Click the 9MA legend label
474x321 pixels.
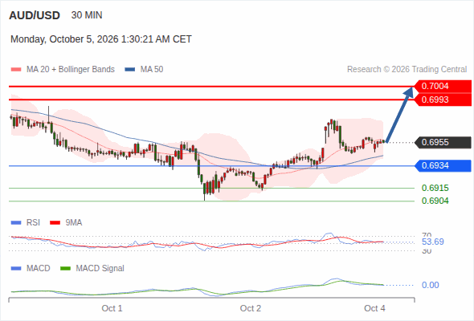[74, 223]
